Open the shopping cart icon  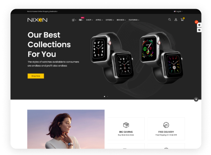(x=182, y=19)
